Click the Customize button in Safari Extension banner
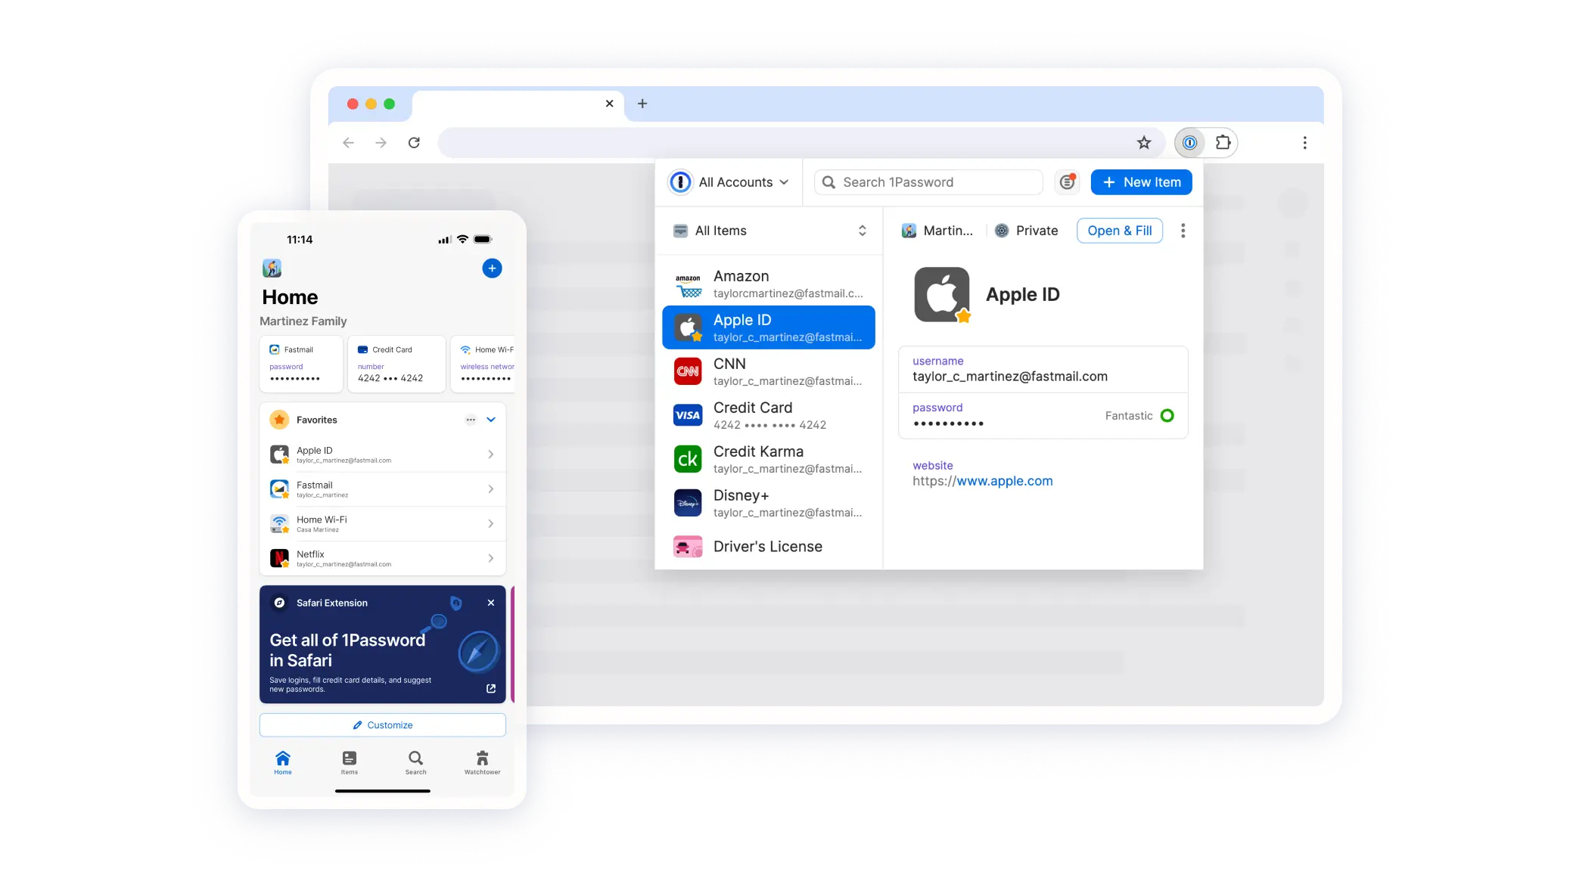Screen dimensions: 1573x884 [382, 724]
